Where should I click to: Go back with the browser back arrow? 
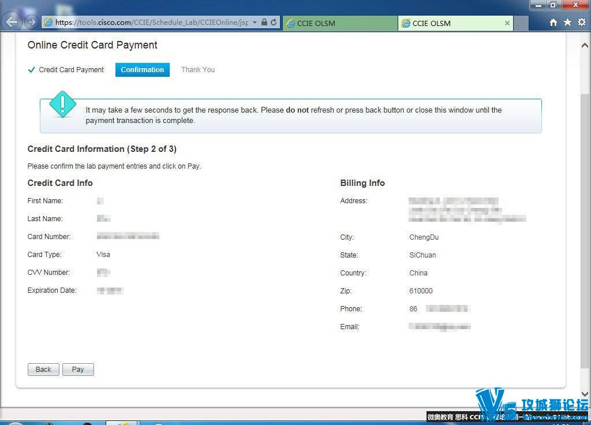12,22
